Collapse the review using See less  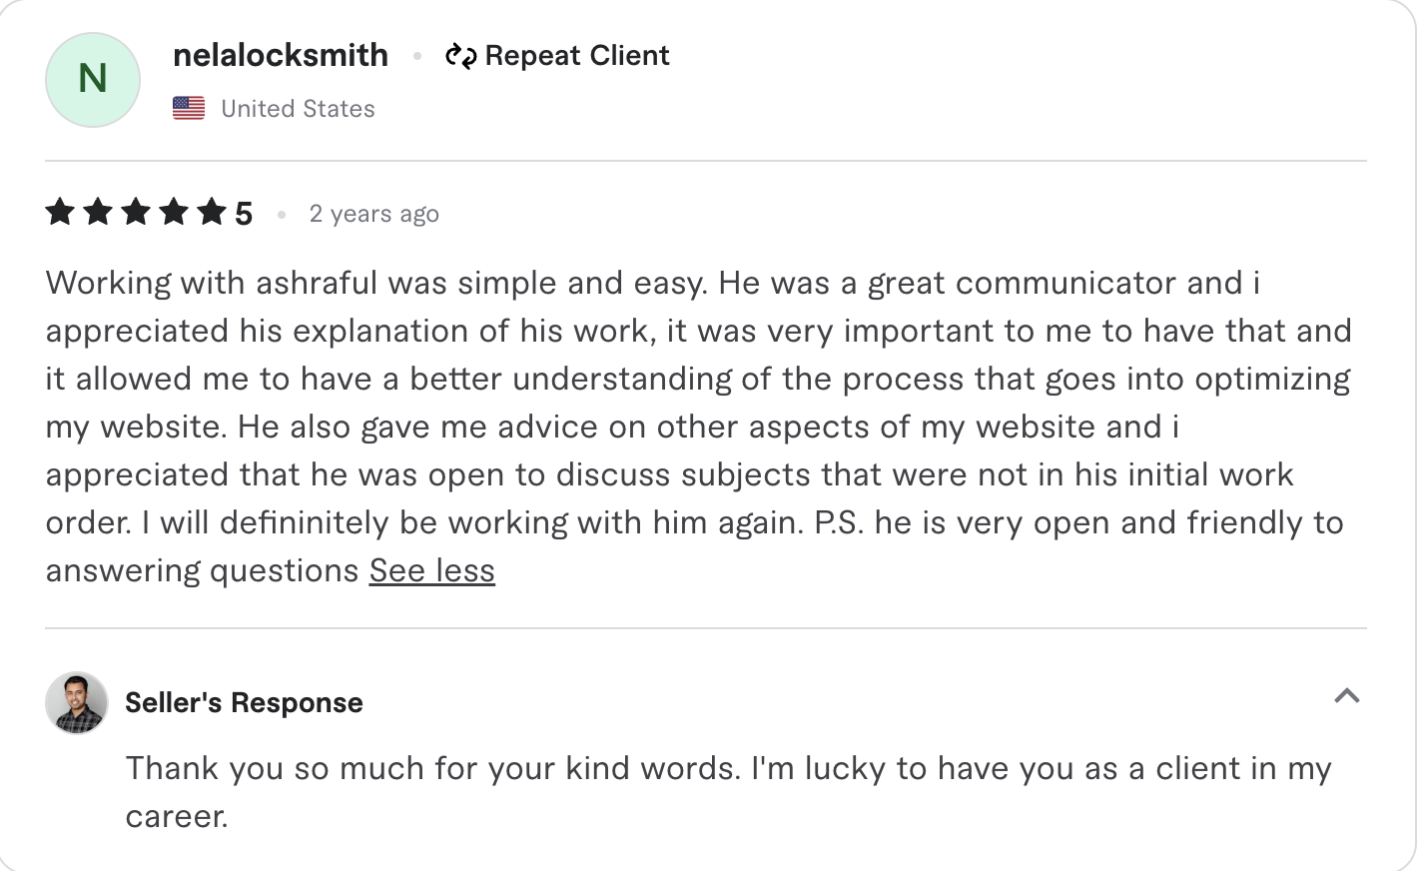[431, 570]
